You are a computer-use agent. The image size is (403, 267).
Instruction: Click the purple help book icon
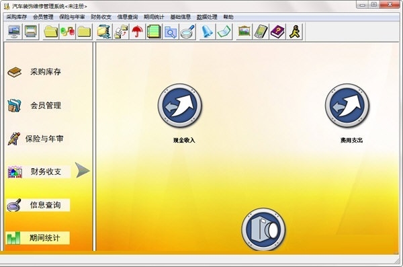pyautogui.click(x=277, y=32)
